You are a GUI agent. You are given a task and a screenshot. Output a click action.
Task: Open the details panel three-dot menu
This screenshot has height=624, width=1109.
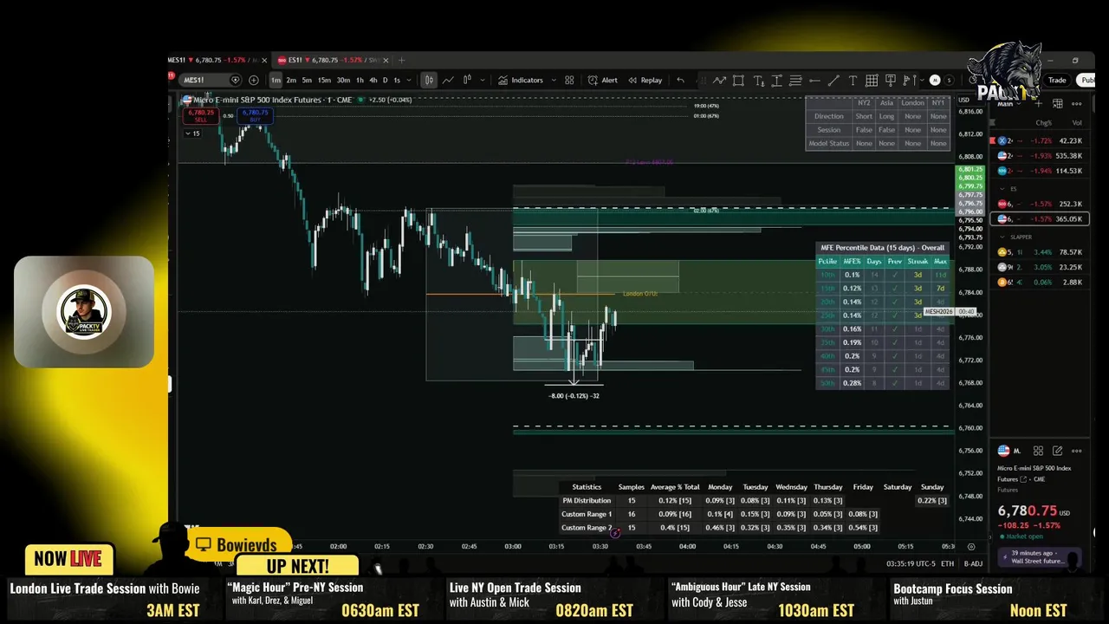point(1076,451)
